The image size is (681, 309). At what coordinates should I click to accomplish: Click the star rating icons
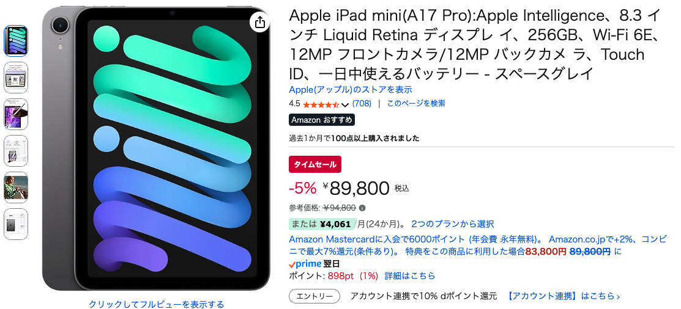pos(321,104)
